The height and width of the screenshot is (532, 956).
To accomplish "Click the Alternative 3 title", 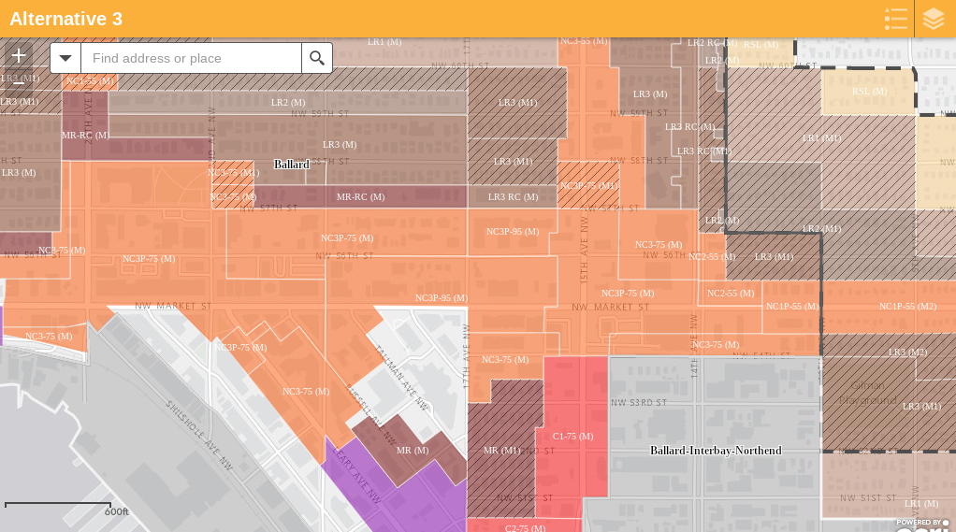I will [x=65, y=19].
